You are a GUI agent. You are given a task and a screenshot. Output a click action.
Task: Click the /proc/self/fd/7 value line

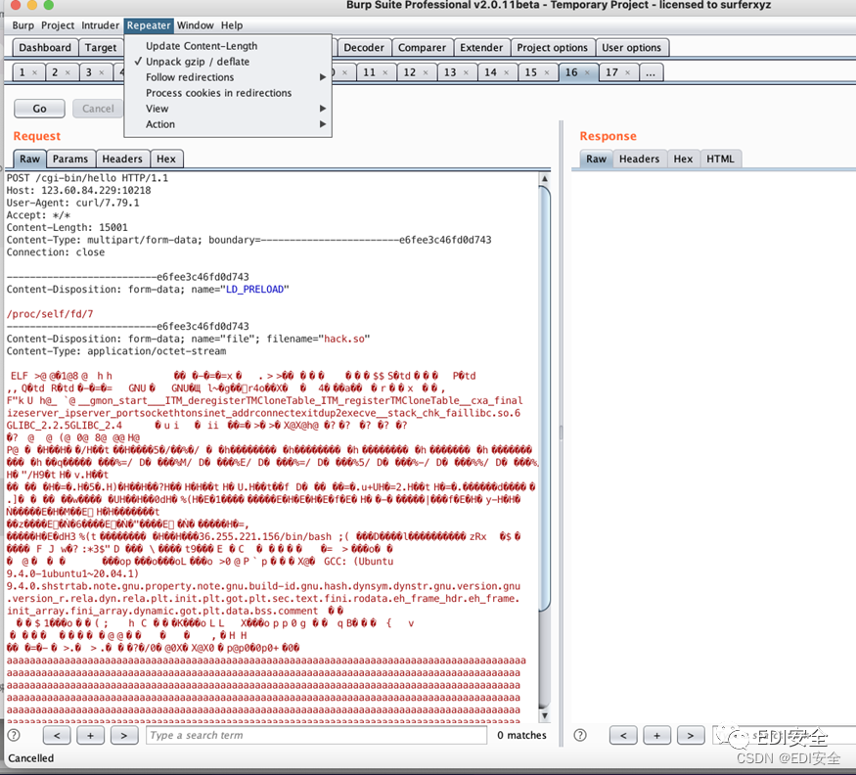(50, 314)
